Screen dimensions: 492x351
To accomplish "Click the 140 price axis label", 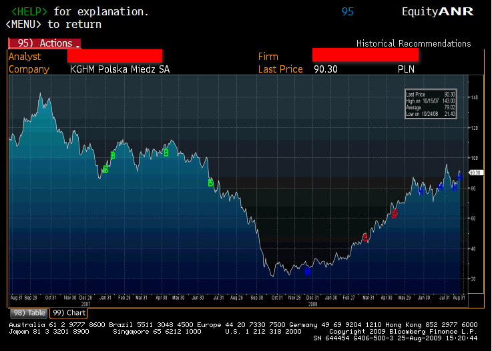I will (474, 97).
